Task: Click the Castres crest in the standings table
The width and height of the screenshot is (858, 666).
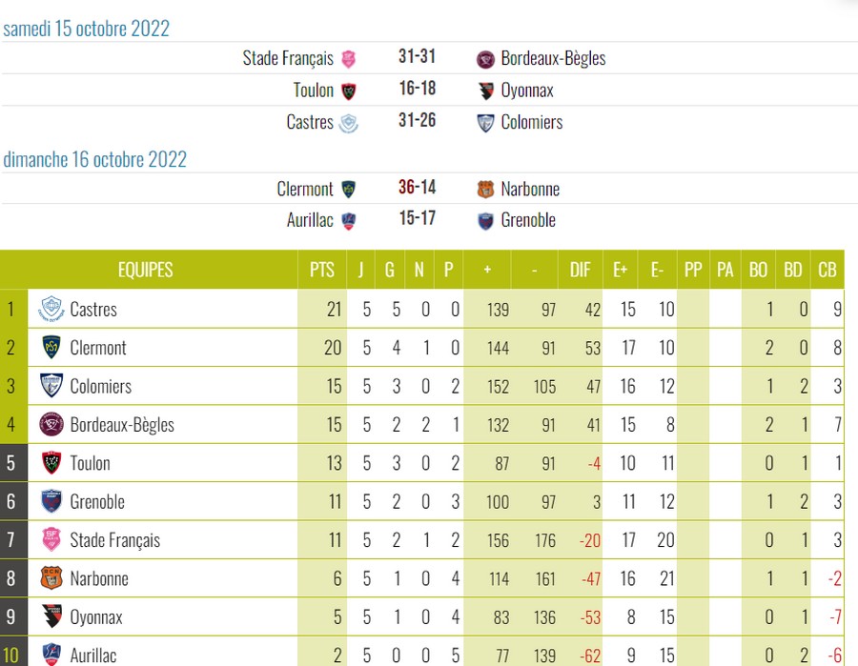Action: [x=51, y=309]
